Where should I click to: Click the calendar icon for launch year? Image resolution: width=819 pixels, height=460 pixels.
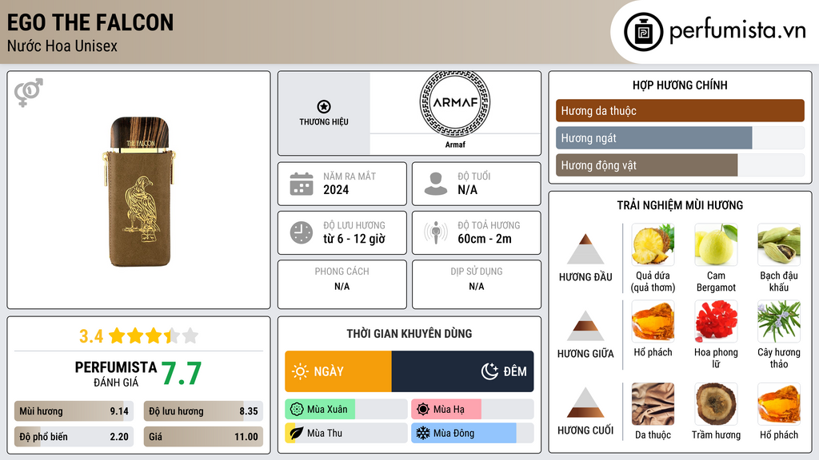point(302,184)
